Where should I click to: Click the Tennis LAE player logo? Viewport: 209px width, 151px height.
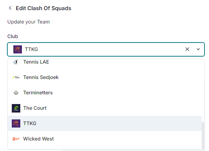click(x=16, y=62)
